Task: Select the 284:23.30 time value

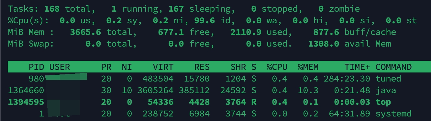Action: 347,79
